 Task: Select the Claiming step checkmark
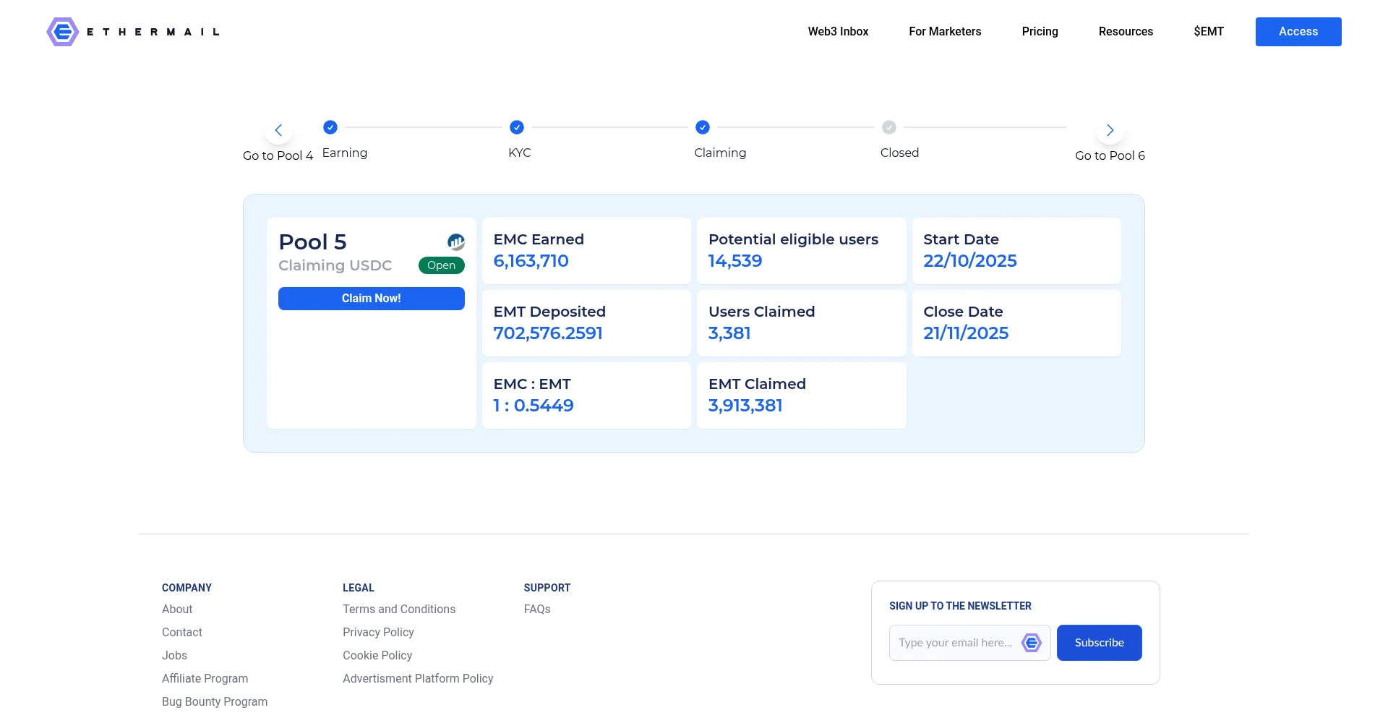(x=703, y=127)
